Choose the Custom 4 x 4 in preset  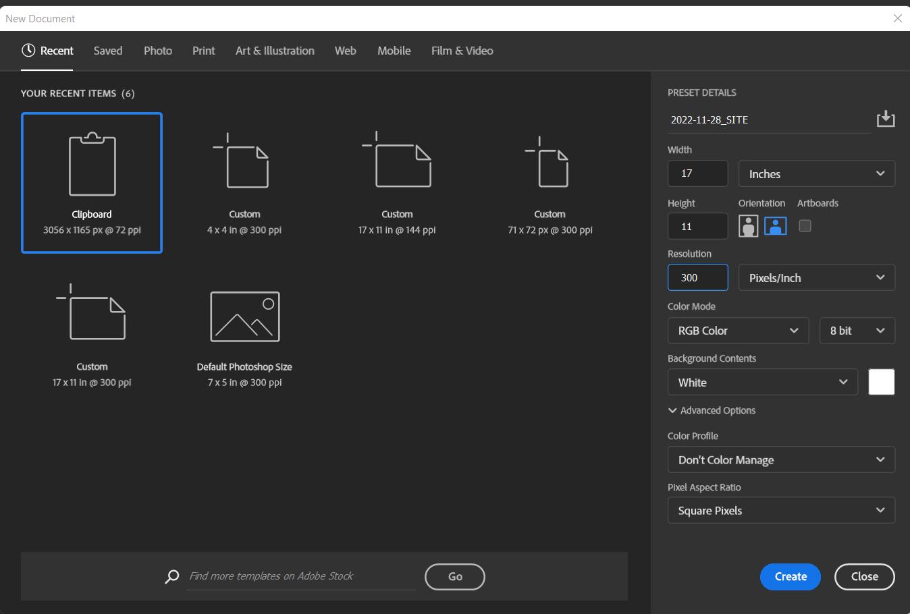tap(244, 183)
